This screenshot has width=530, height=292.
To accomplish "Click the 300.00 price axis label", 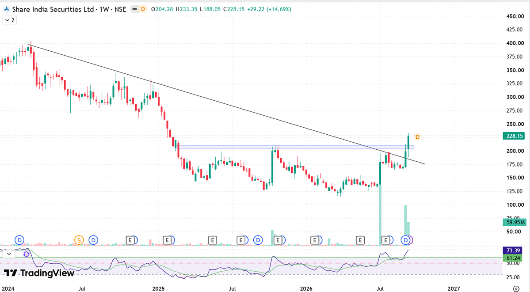I will [x=515, y=97].
